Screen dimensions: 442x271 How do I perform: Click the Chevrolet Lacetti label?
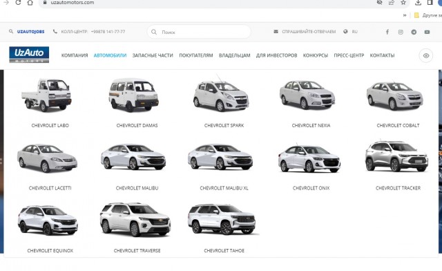(50, 188)
